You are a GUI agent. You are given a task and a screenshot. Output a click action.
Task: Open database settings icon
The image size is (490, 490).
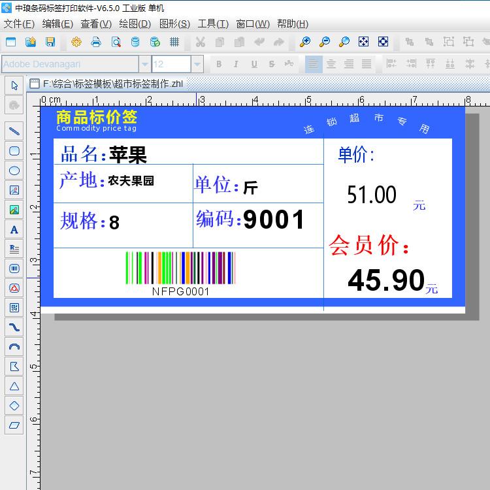click(x=135, y=42)
